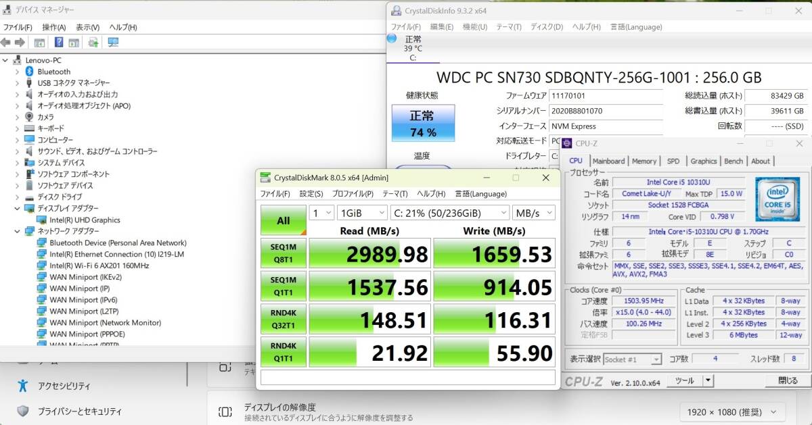Screen dimensions: 812x425
Task: Click the disk drive (ディスク ドライブ) category icon
Action: [29, 197]
